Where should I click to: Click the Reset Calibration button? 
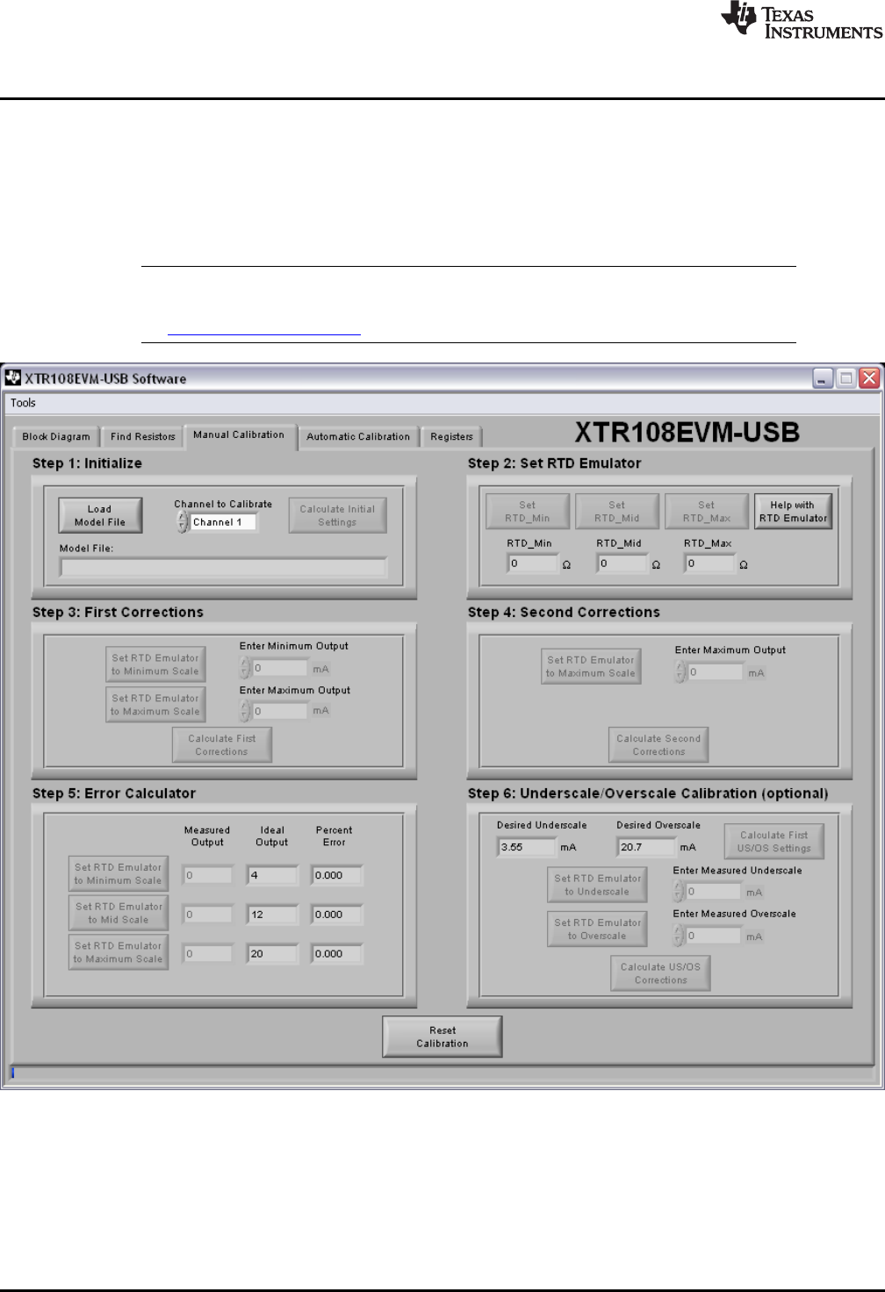pyautogui.click(x=442, y=1037)
